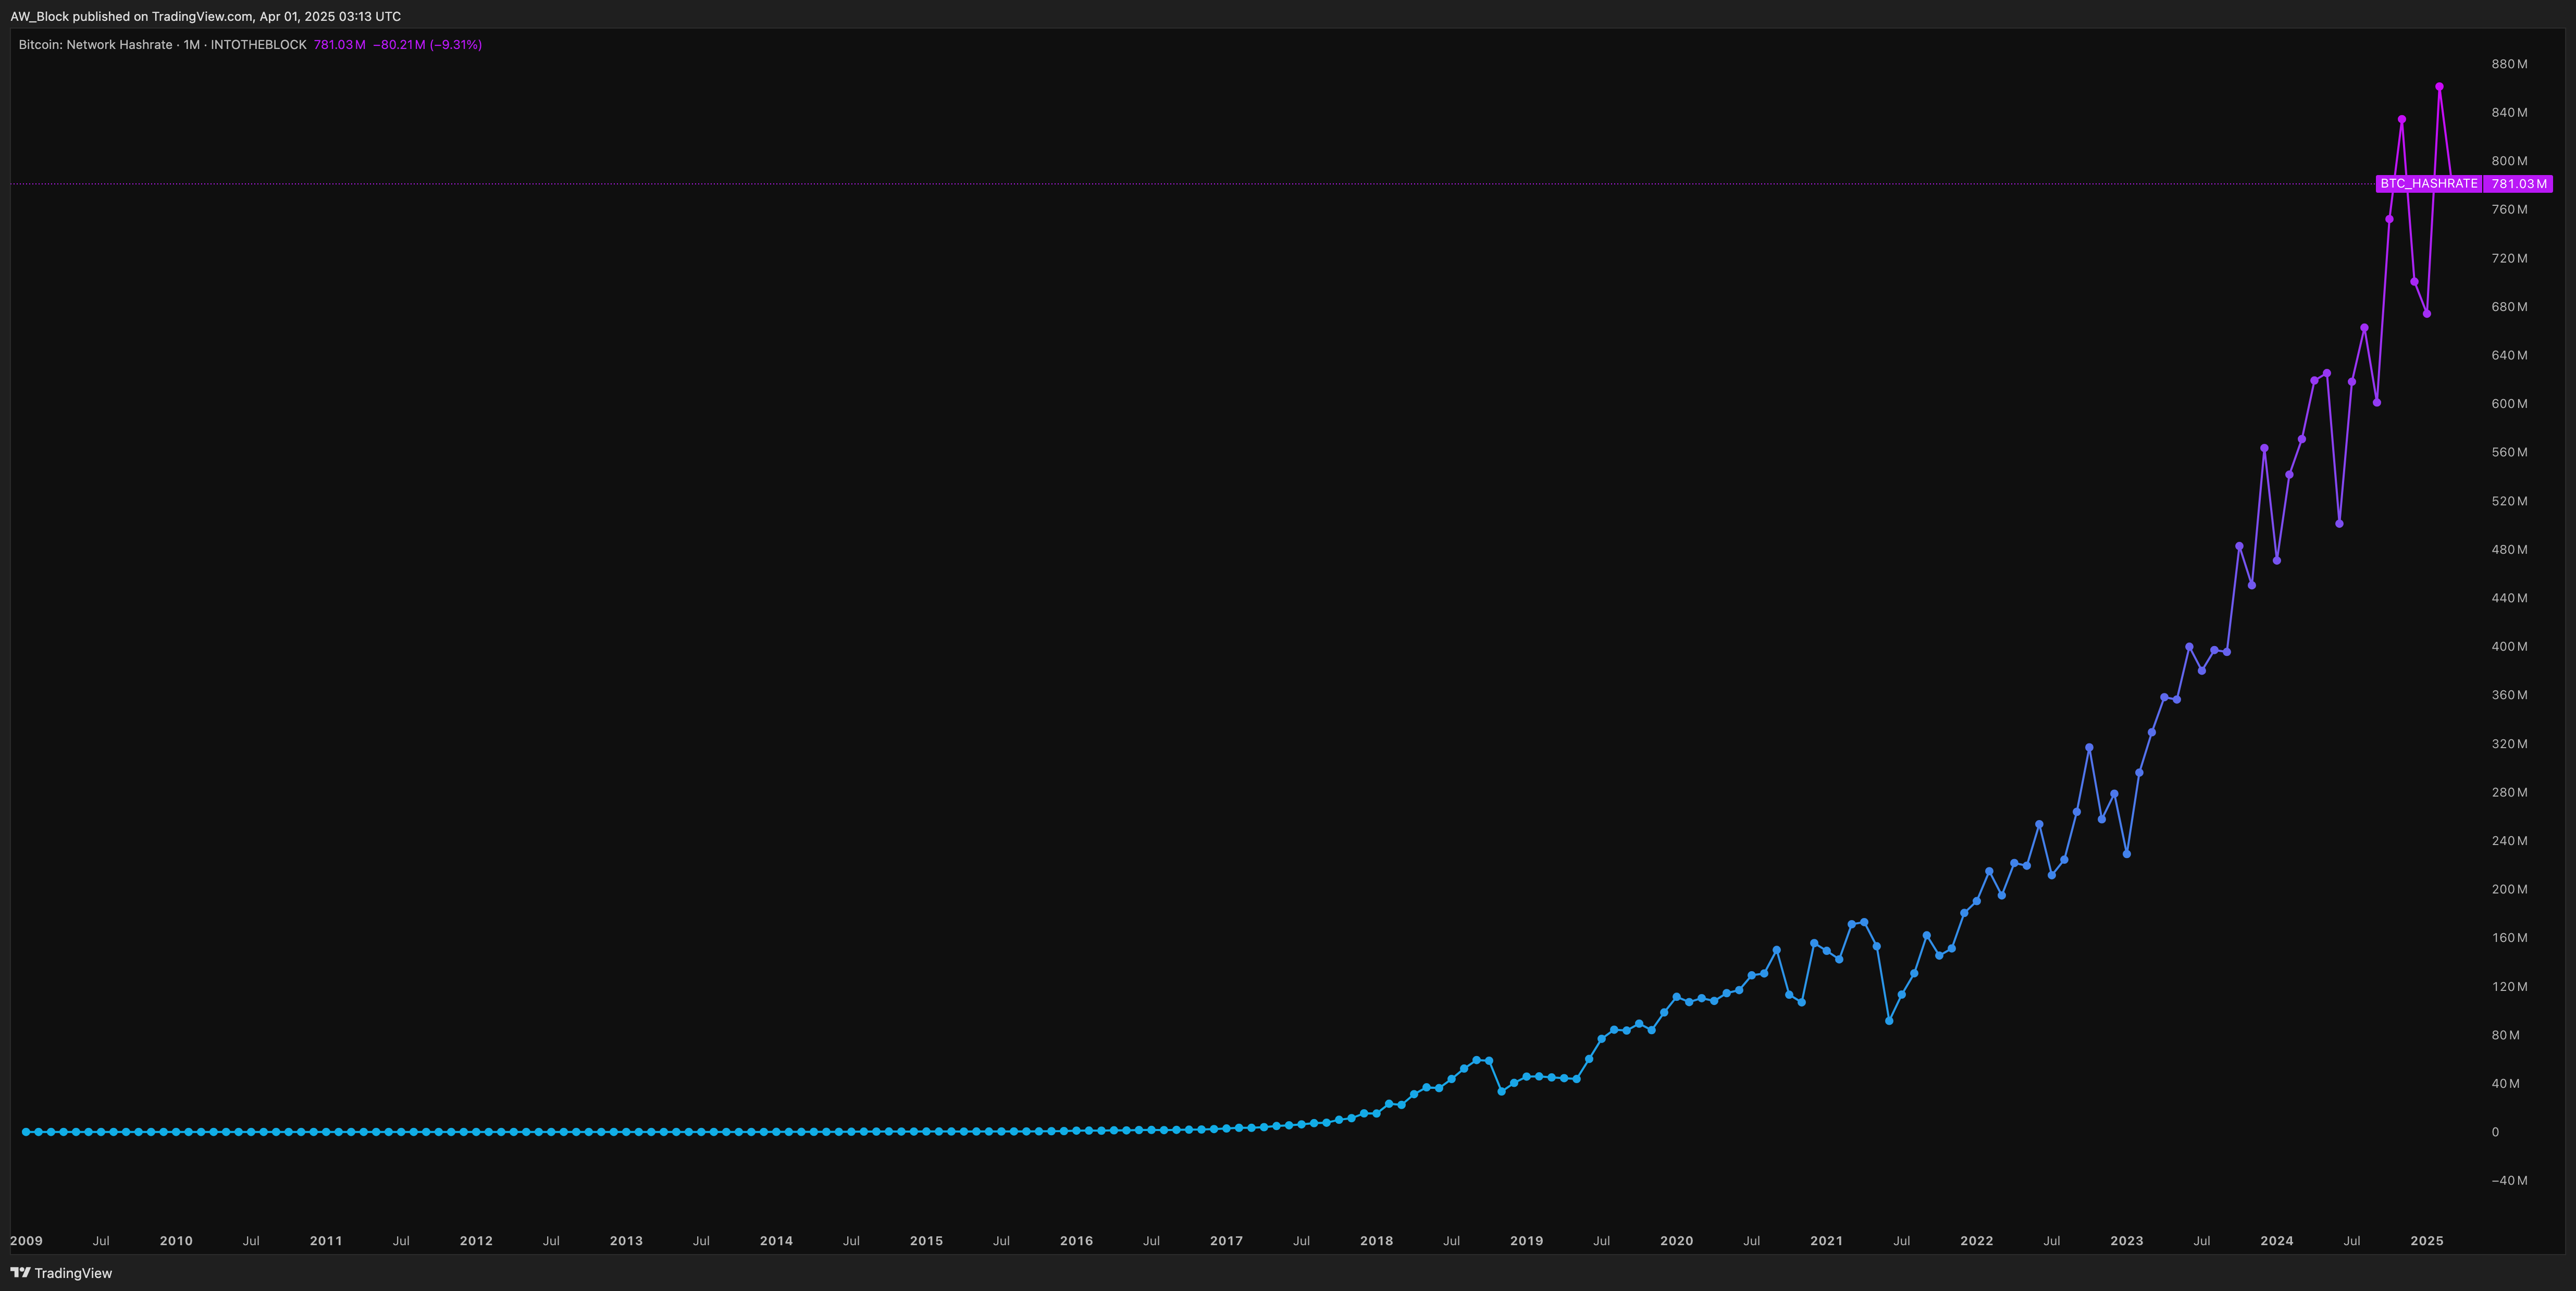Click the 0 label on price axis
The image size is (2576, 1291).
click(x=2495, y=1132)
